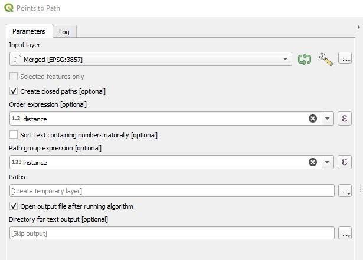Uncheck Open output file after running algorithm
This screenshot has width=363, height=260.
tap(14, 206)
